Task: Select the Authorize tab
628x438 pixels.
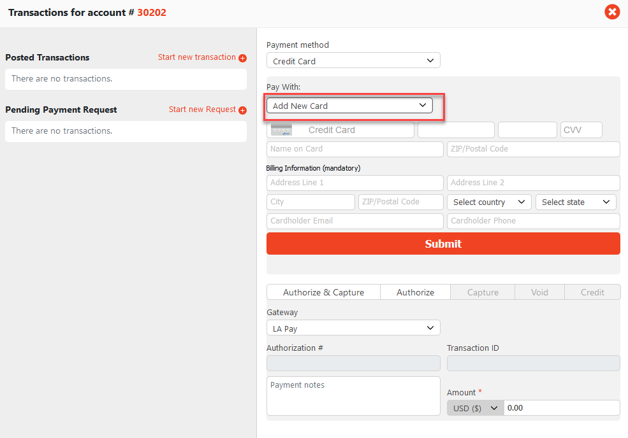Action: [415, 292]
